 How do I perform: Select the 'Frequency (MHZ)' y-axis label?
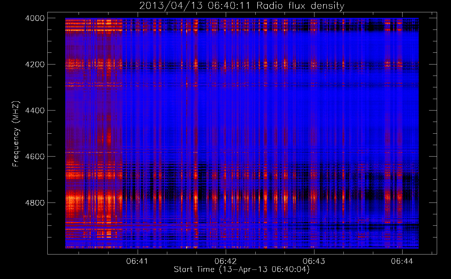click(16, 134)
